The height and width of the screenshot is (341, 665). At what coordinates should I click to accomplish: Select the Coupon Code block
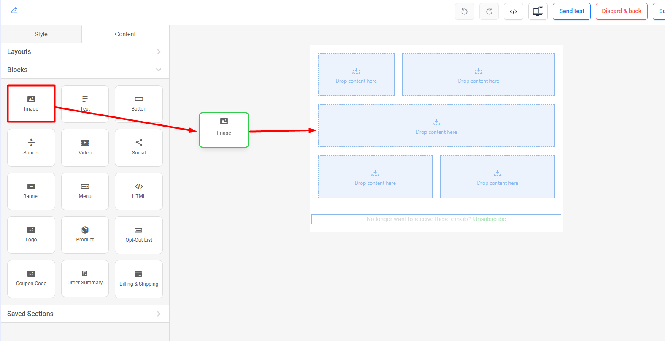click(x=31, y=279)
